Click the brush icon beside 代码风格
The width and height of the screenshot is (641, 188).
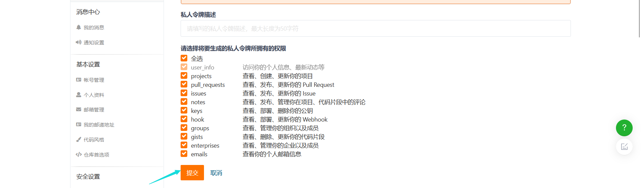pyautogui.click(x=78, y=140)
